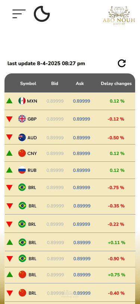Click the Australia flag next to AUD
This screenshot has width=140, height=304.
point(22,137)
